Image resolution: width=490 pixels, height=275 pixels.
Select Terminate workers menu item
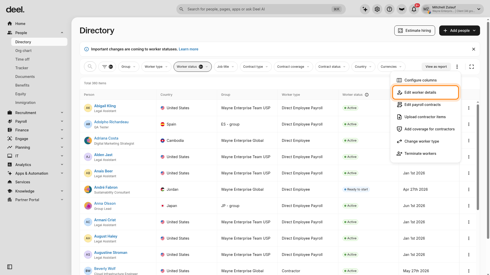425,154
